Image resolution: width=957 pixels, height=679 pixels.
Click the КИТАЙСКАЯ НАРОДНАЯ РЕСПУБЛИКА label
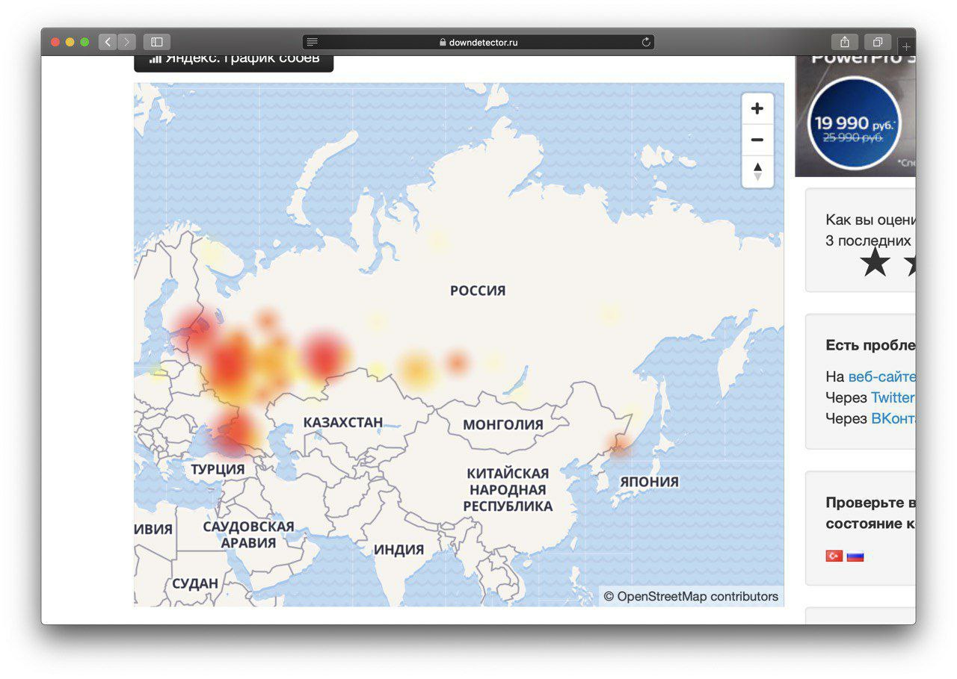point(508,489)
